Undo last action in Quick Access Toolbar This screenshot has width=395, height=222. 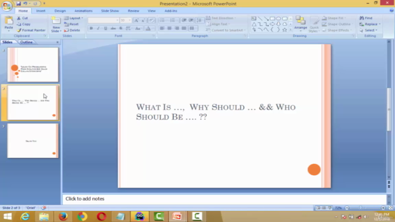(25, 4)
